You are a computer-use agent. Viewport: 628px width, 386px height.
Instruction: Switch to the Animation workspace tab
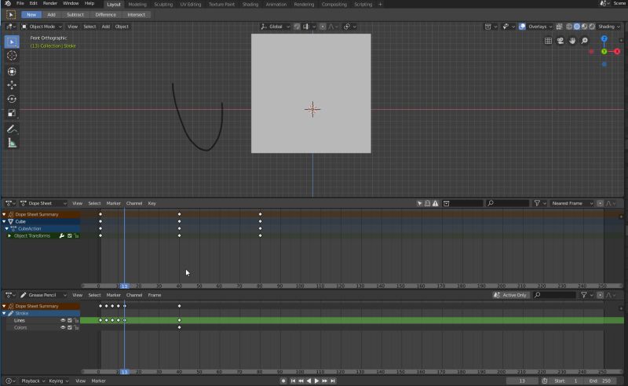tap(276, 5)
